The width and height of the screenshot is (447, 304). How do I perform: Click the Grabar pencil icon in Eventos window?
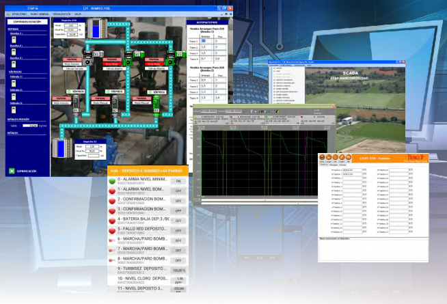click(342, 158)
